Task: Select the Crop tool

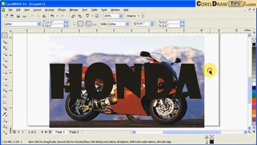Action: (4, 48)
